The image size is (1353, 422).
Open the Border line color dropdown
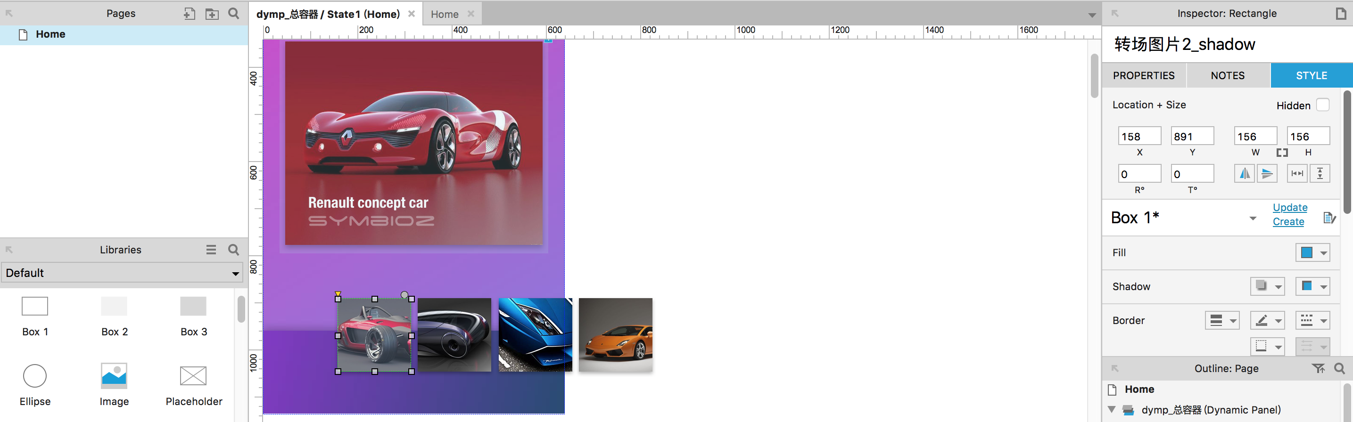point(1267,320)
